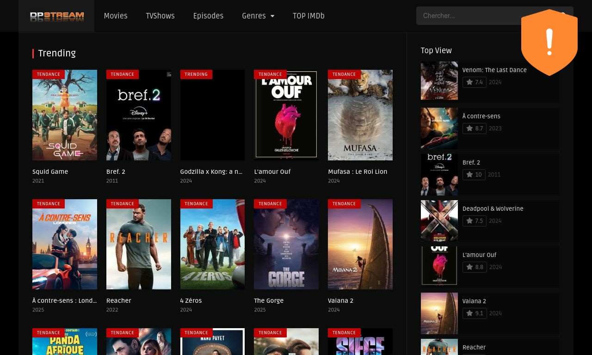This screenshot has width=592, height=355.
Task: Click inside the Chercher search field
Action: (467, 16)
